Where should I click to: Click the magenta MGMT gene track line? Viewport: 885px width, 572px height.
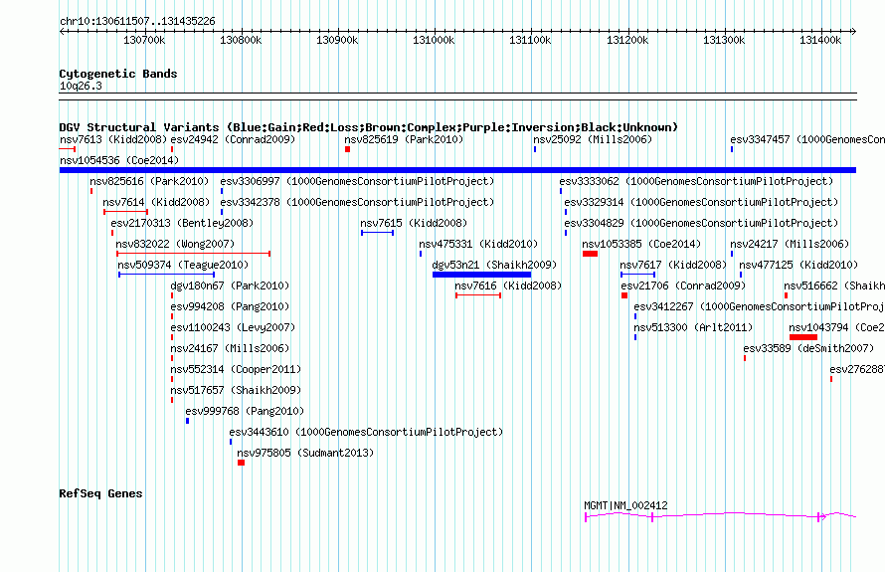click(x=720, y=515)
